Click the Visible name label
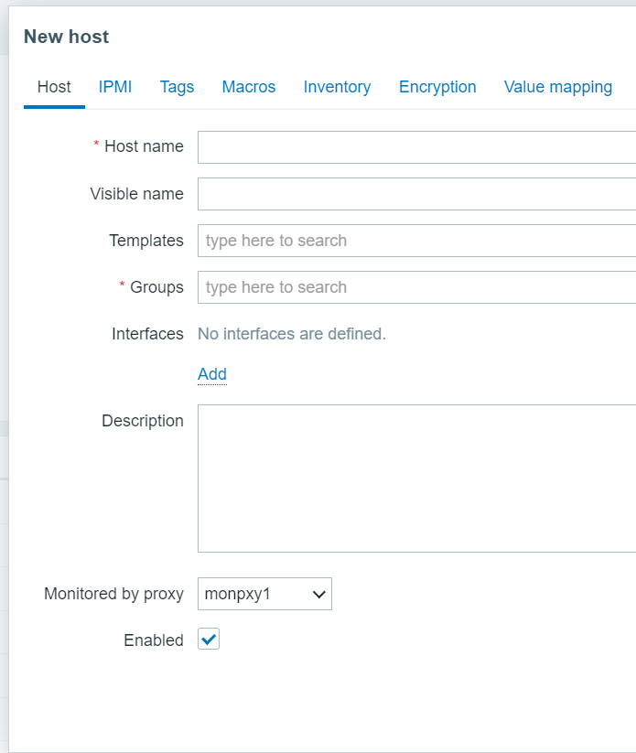 137,194
